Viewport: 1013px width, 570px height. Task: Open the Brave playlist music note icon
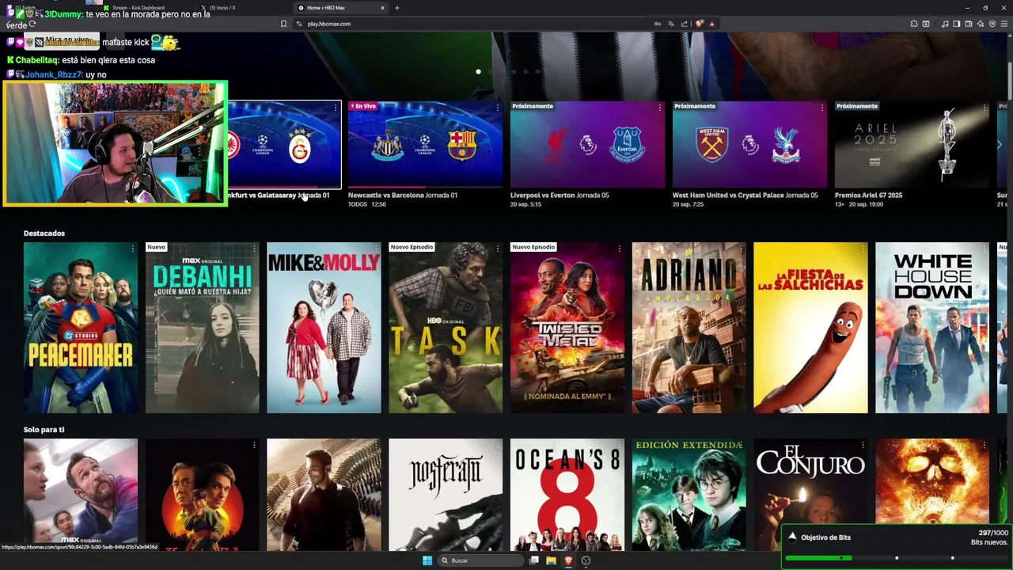[945, 24]
